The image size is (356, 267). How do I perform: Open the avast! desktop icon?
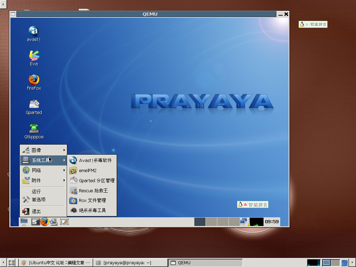click(x=34, y=34)
